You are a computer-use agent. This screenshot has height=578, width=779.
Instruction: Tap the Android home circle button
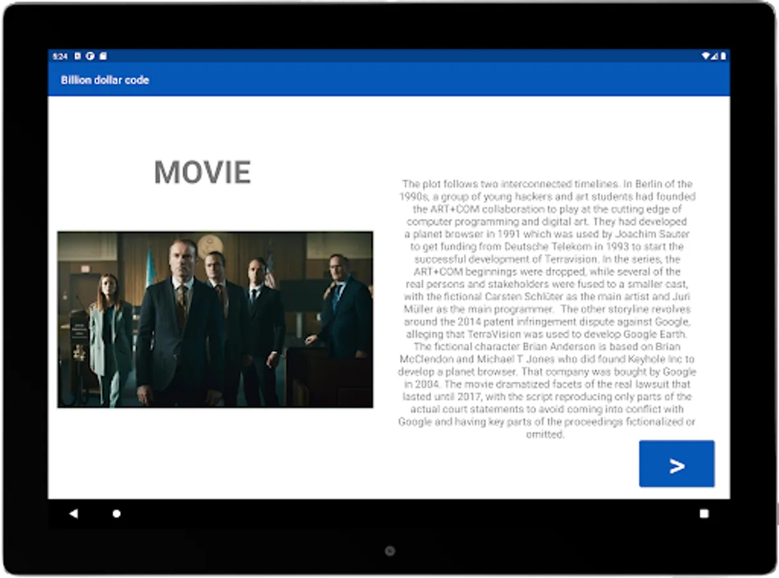116,514
